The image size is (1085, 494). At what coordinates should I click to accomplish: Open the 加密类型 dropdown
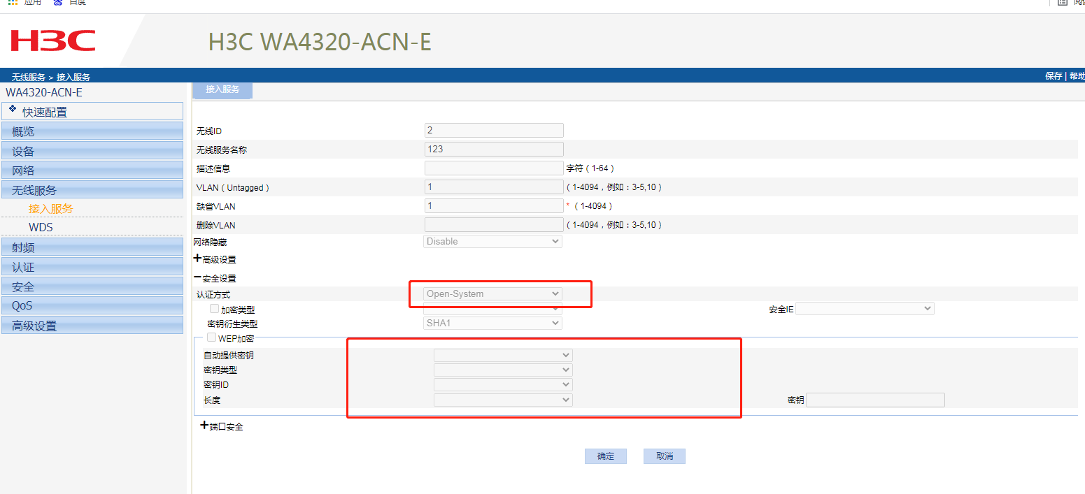point(493,308)
